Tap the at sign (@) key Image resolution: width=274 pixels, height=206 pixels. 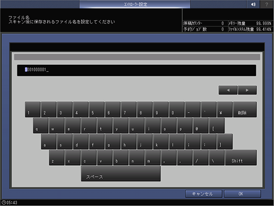(x=201, y=125)
